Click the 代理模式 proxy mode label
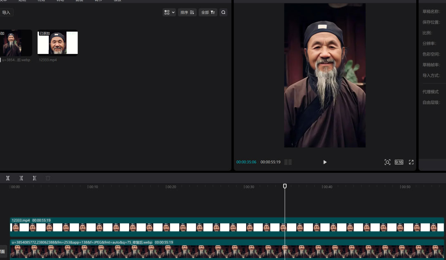This screenshot has height=260, width=446. [431, 92]
